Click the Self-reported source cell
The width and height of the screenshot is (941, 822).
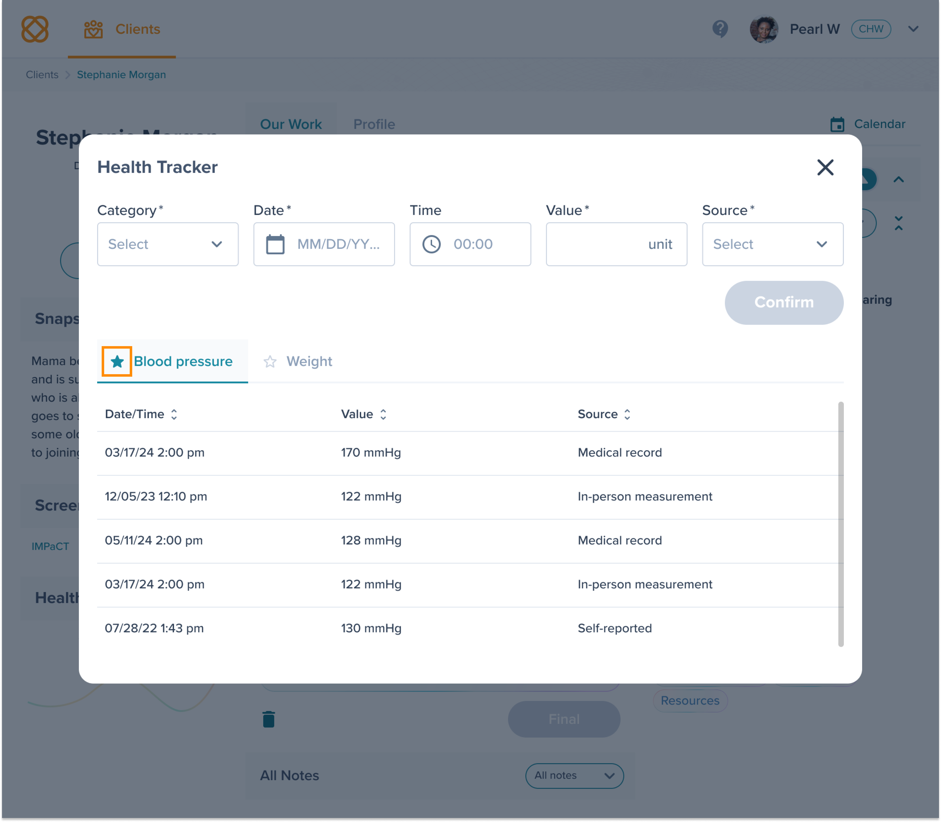click(x=614, y=628)
